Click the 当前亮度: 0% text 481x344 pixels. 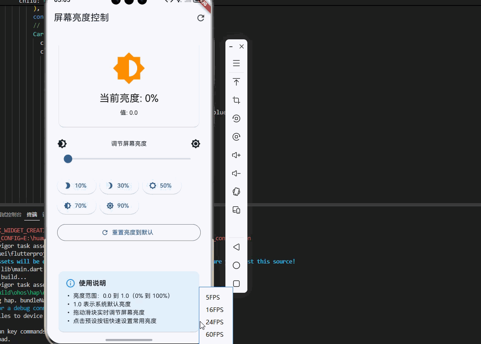(129, 98)
